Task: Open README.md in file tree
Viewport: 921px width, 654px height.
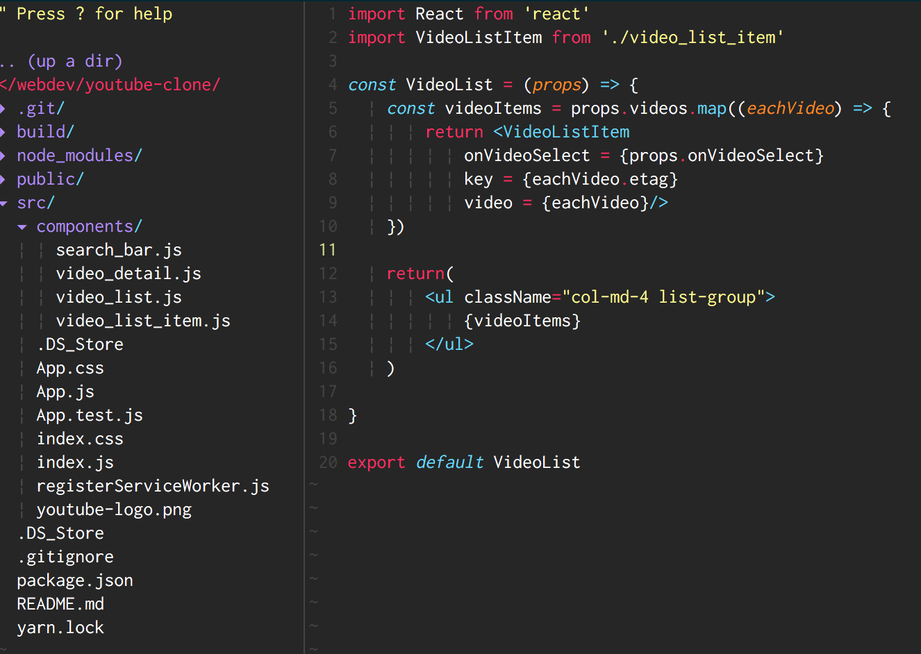Action: coord(60,604)
